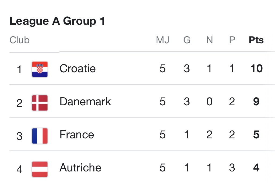Screen dimensions: 275x194
Task: Click the Croatia flag icon
Action: click(x=40, y=69)
